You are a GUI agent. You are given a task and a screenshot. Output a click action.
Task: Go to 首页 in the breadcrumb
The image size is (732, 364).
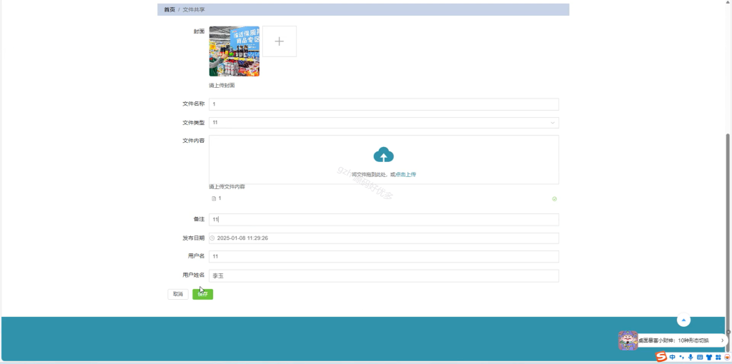pos(169,9)
